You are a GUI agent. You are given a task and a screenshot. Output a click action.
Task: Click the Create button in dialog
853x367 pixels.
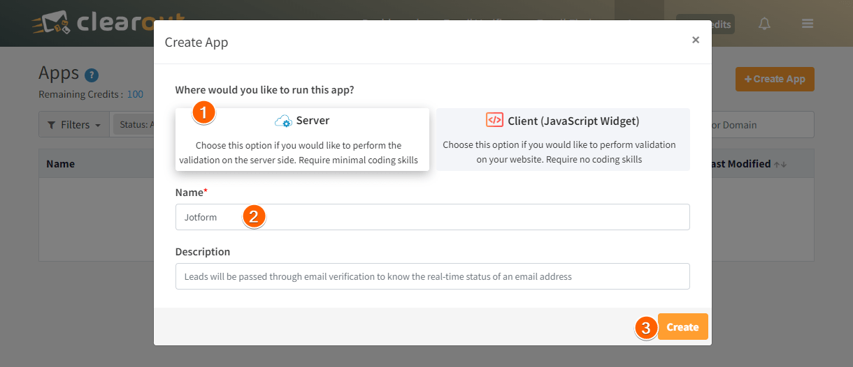682,327
